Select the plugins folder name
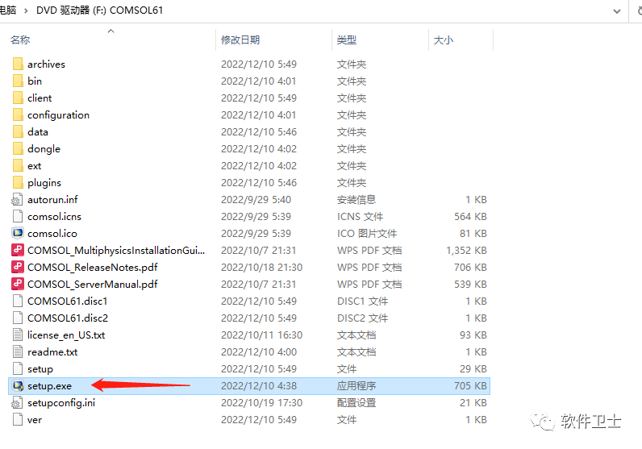The height and width of the screenshot is (449, 642). (x=44, y=183)
